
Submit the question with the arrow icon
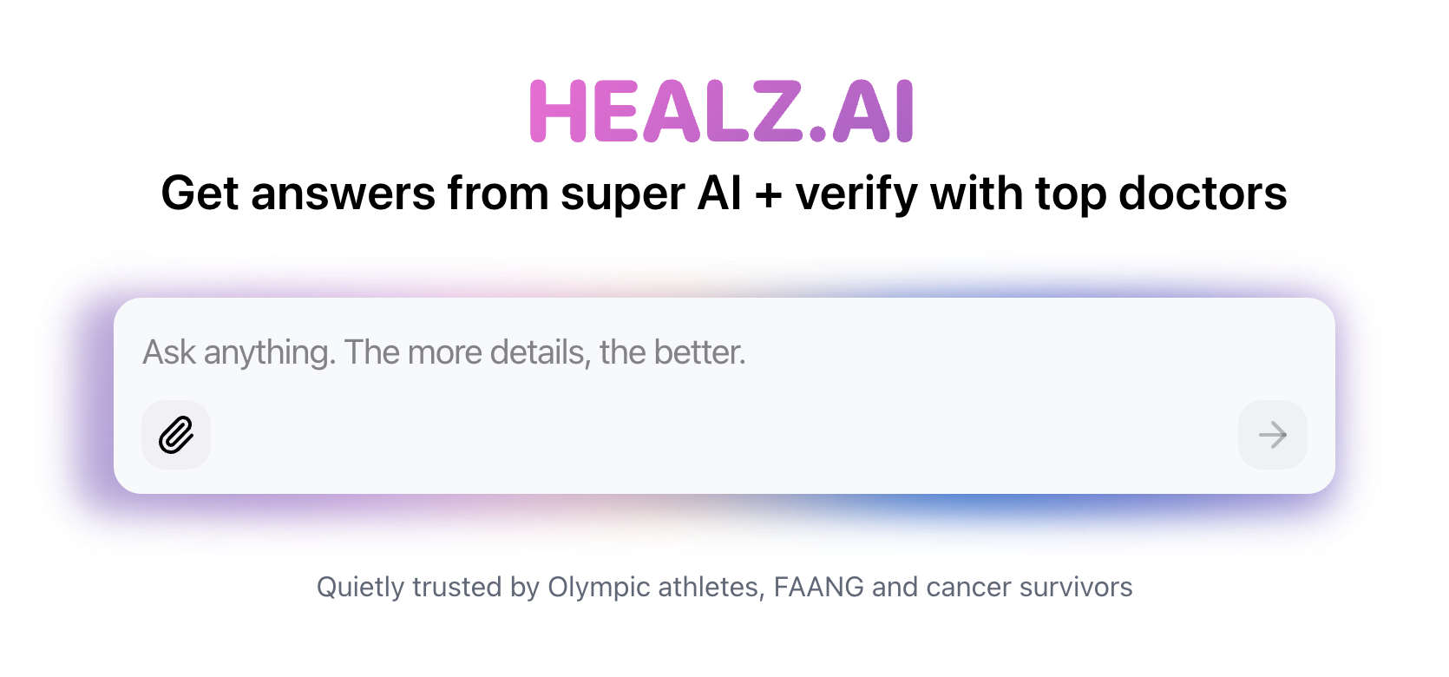coord(1272,435)
